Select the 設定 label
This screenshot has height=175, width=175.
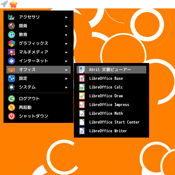click(23, 78)
